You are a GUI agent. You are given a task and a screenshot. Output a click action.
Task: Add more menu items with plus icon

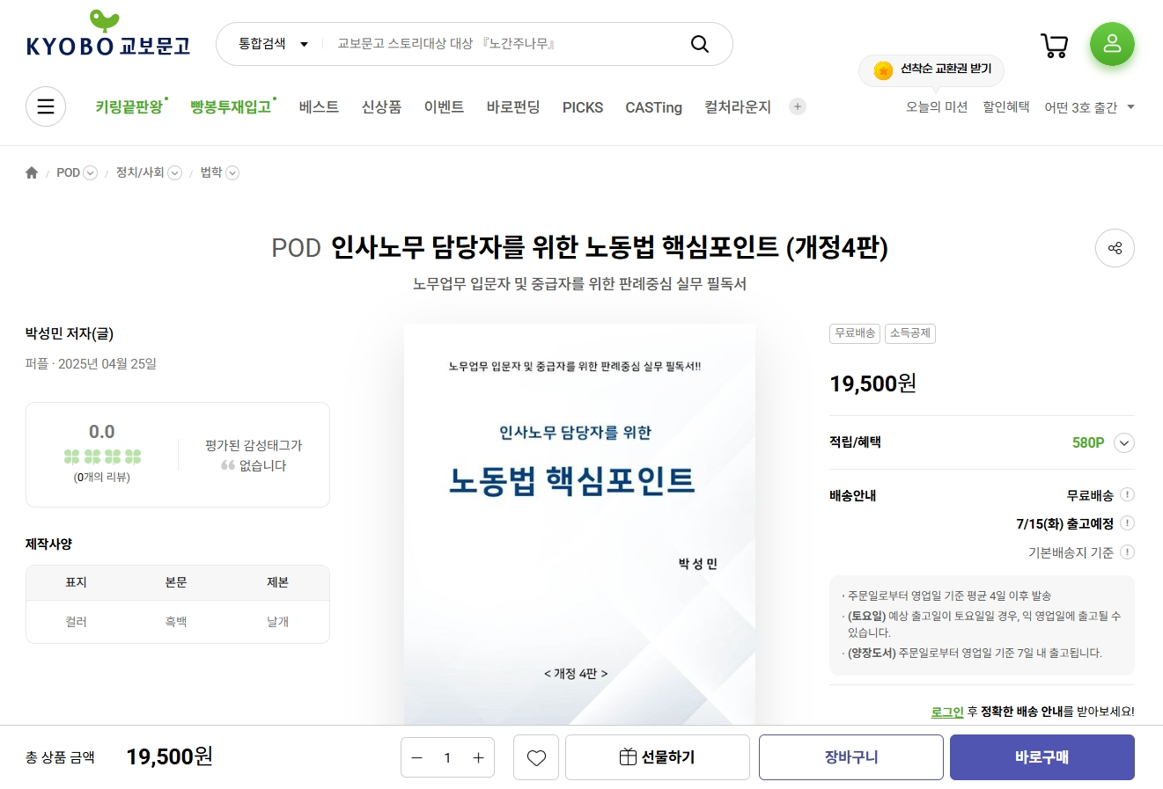[798, 106]
